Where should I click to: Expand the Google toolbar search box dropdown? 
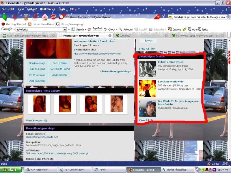point(65,29)
